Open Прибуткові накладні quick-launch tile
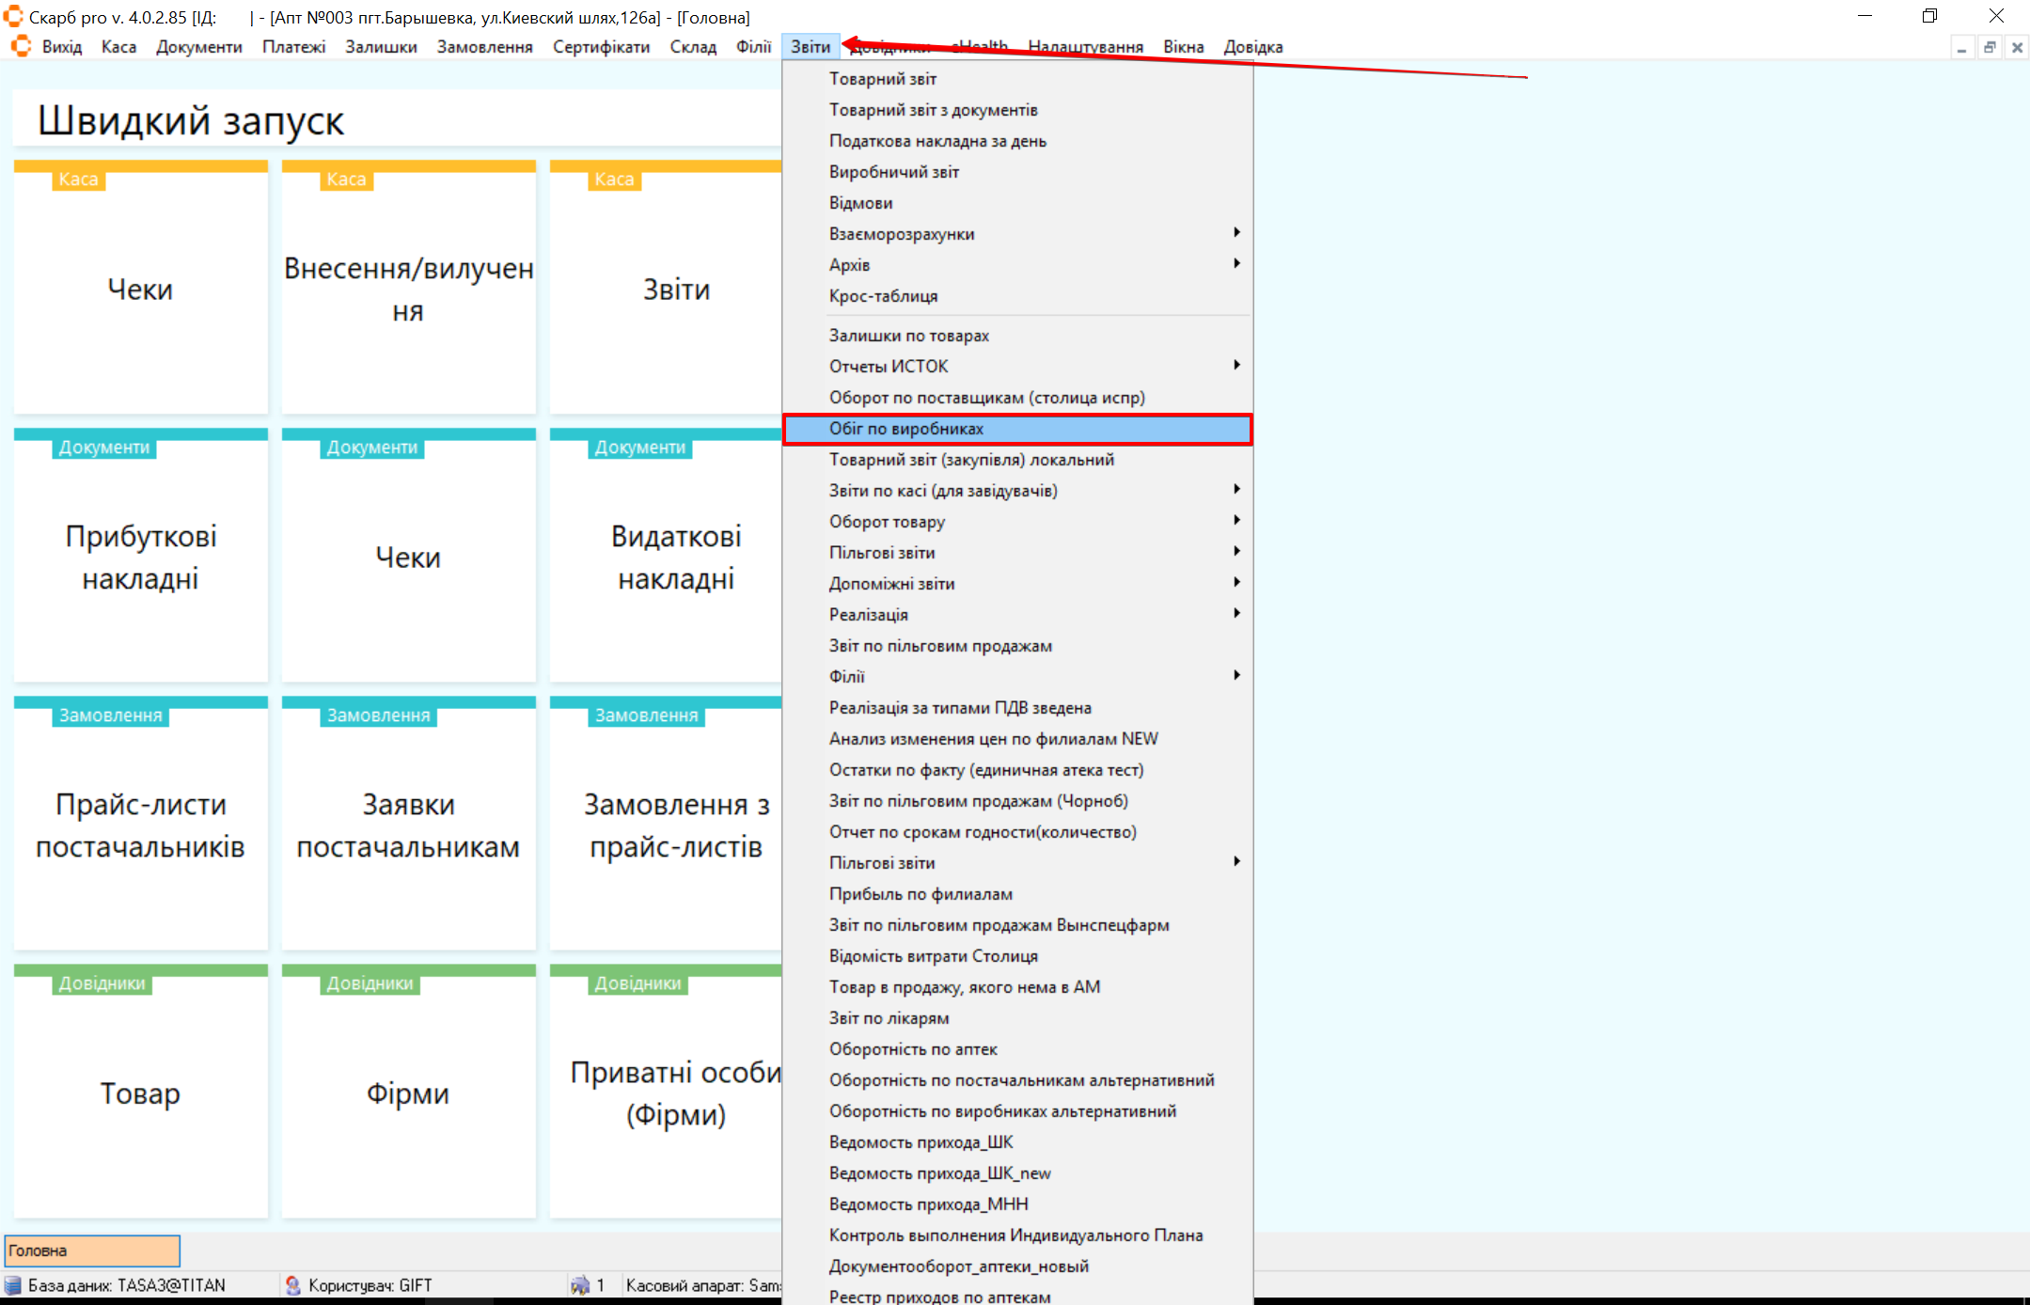This screenshot has width=2030, height=1305. (x=141, y=557)
